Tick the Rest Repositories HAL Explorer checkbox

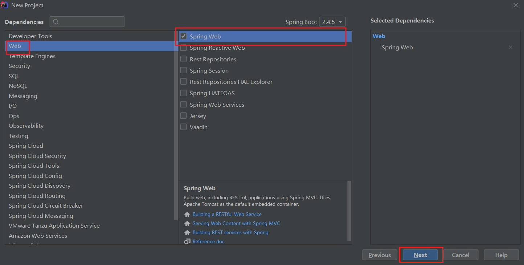[x=184, y=82]
